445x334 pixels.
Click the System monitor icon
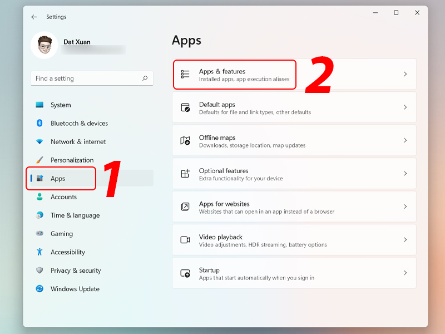click(39, 105)
